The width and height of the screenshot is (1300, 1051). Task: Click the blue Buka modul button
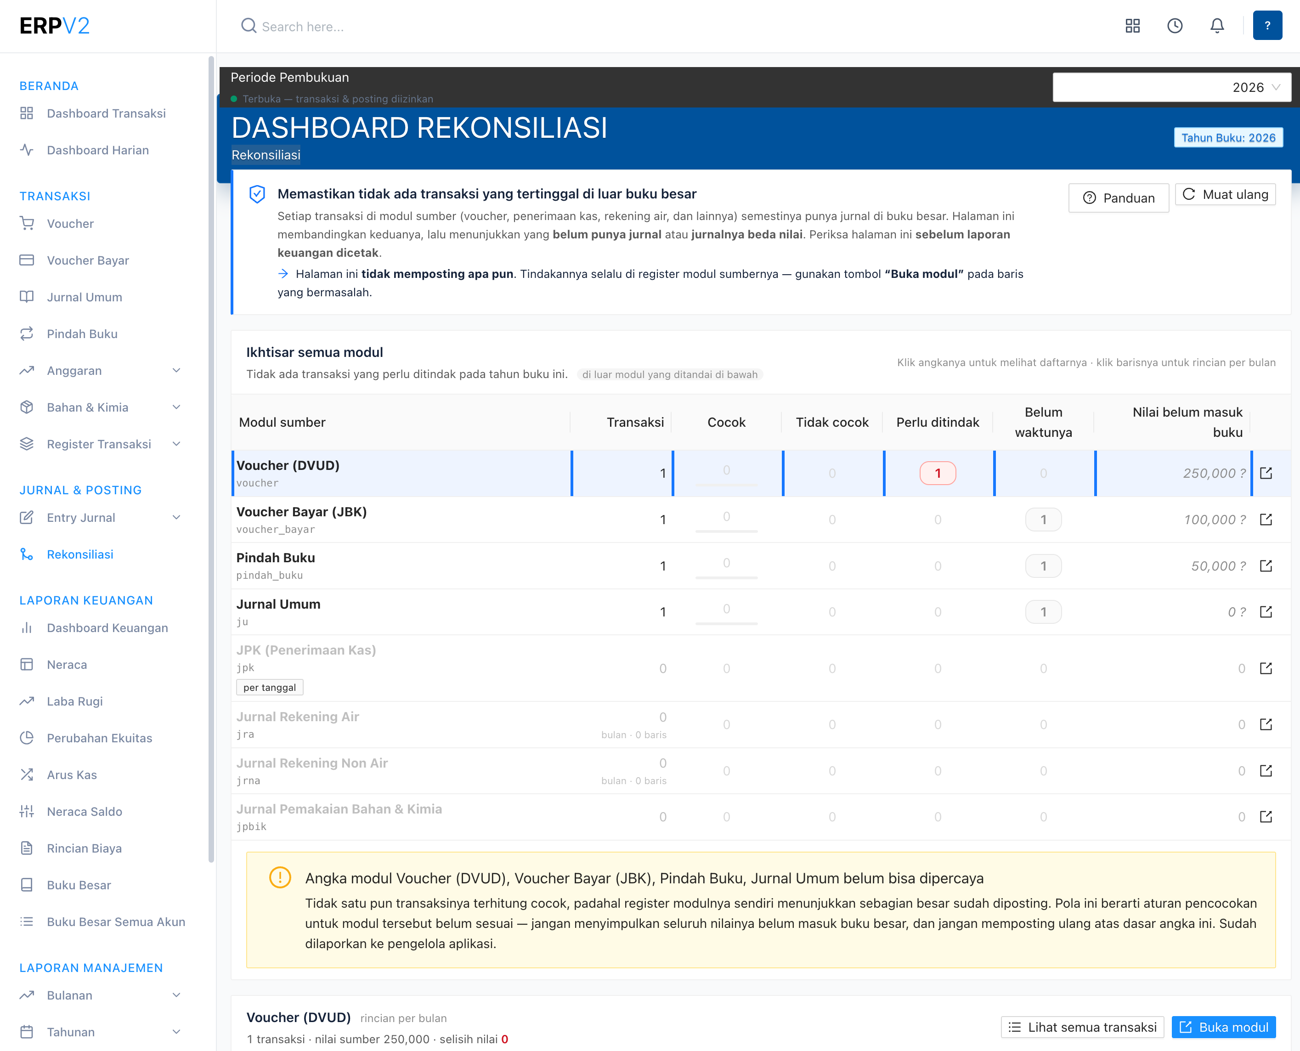click(1224, 1028)
